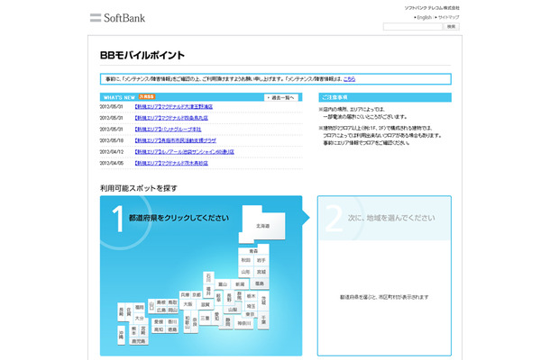Select 沖縄 prefecture tile
Screen dimensions: 550x360
point(122,335)
